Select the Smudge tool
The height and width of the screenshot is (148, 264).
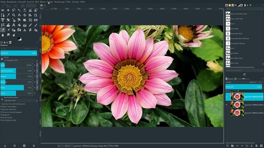8,35
